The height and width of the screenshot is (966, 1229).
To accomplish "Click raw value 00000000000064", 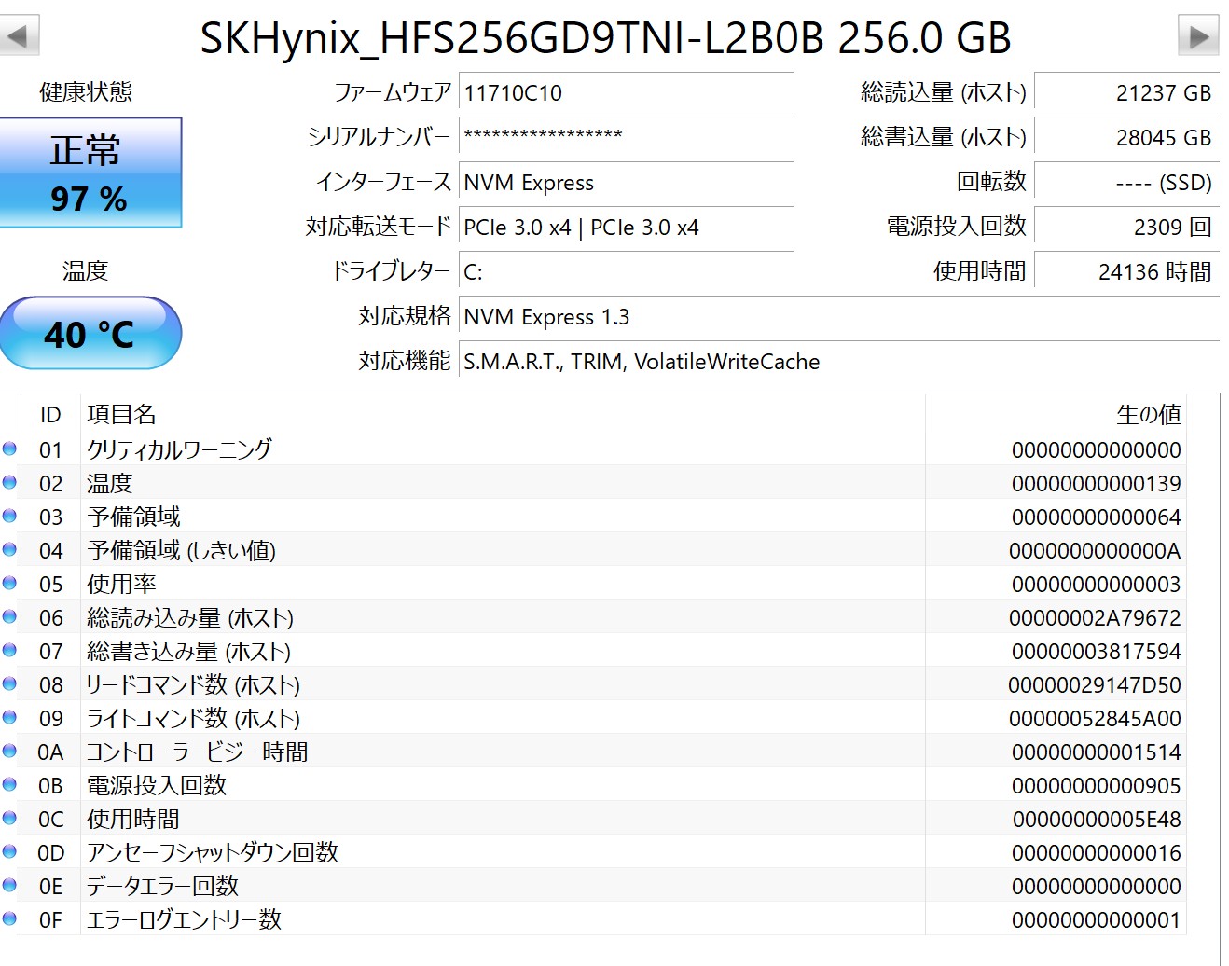I will coord(1097,517).
